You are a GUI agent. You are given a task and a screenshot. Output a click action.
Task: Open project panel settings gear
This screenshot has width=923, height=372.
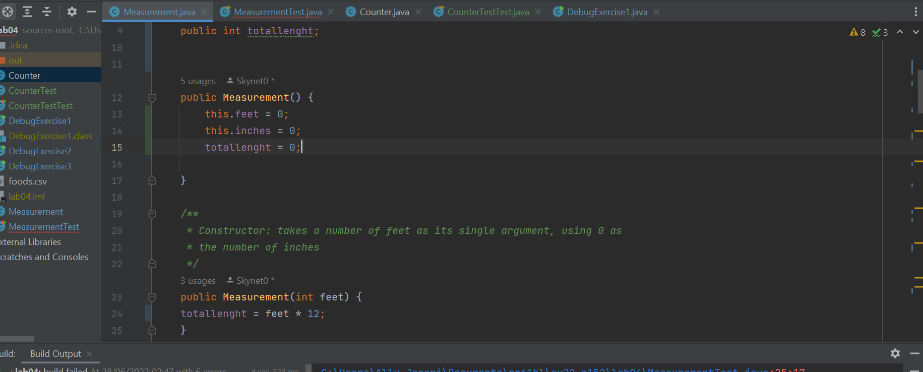[x=72, y=11]
